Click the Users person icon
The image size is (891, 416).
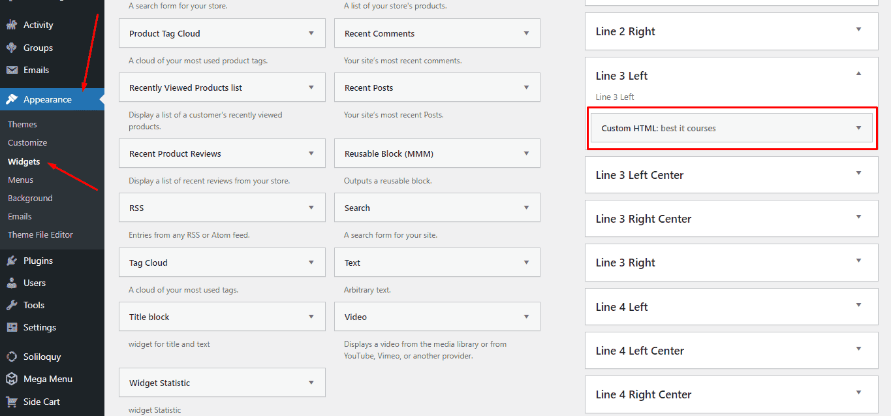(12, 283)
